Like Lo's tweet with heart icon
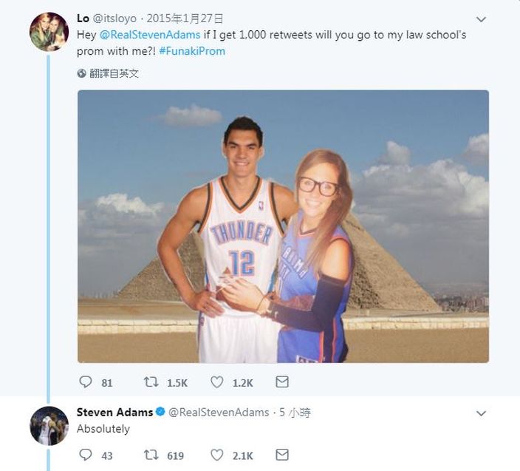Viewport: 520px width, 471px height. 217,382
